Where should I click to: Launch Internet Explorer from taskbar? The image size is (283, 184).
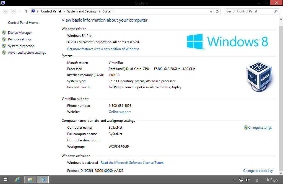(17, 180)
